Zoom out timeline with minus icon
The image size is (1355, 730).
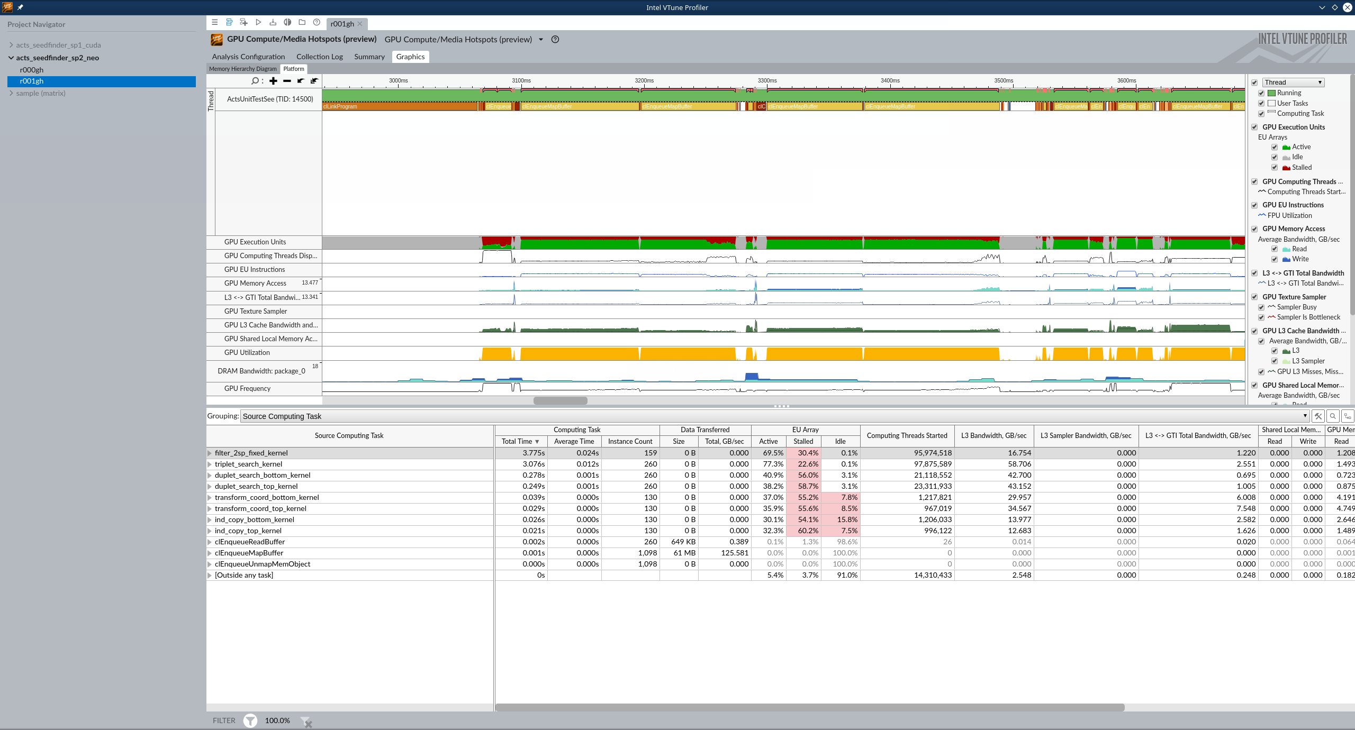(287, 81)
